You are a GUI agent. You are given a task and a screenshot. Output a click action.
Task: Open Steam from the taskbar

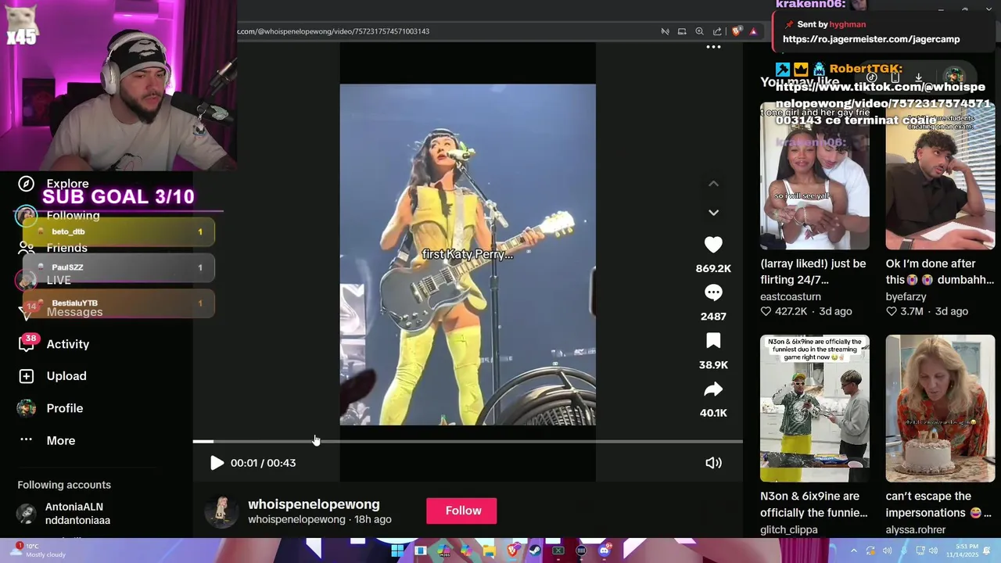535,550
